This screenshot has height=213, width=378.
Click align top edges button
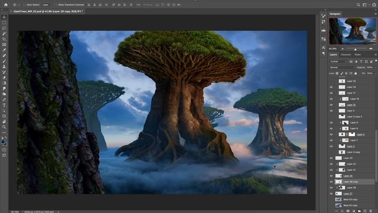113,5
